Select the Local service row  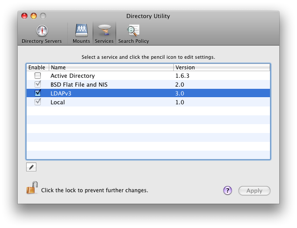click(111, 102)
